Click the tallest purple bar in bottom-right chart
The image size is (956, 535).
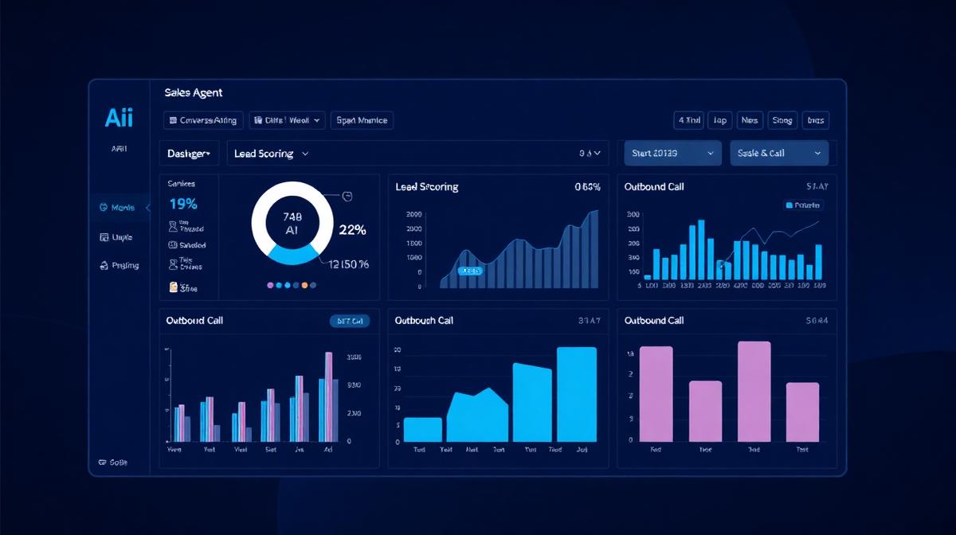754,391
